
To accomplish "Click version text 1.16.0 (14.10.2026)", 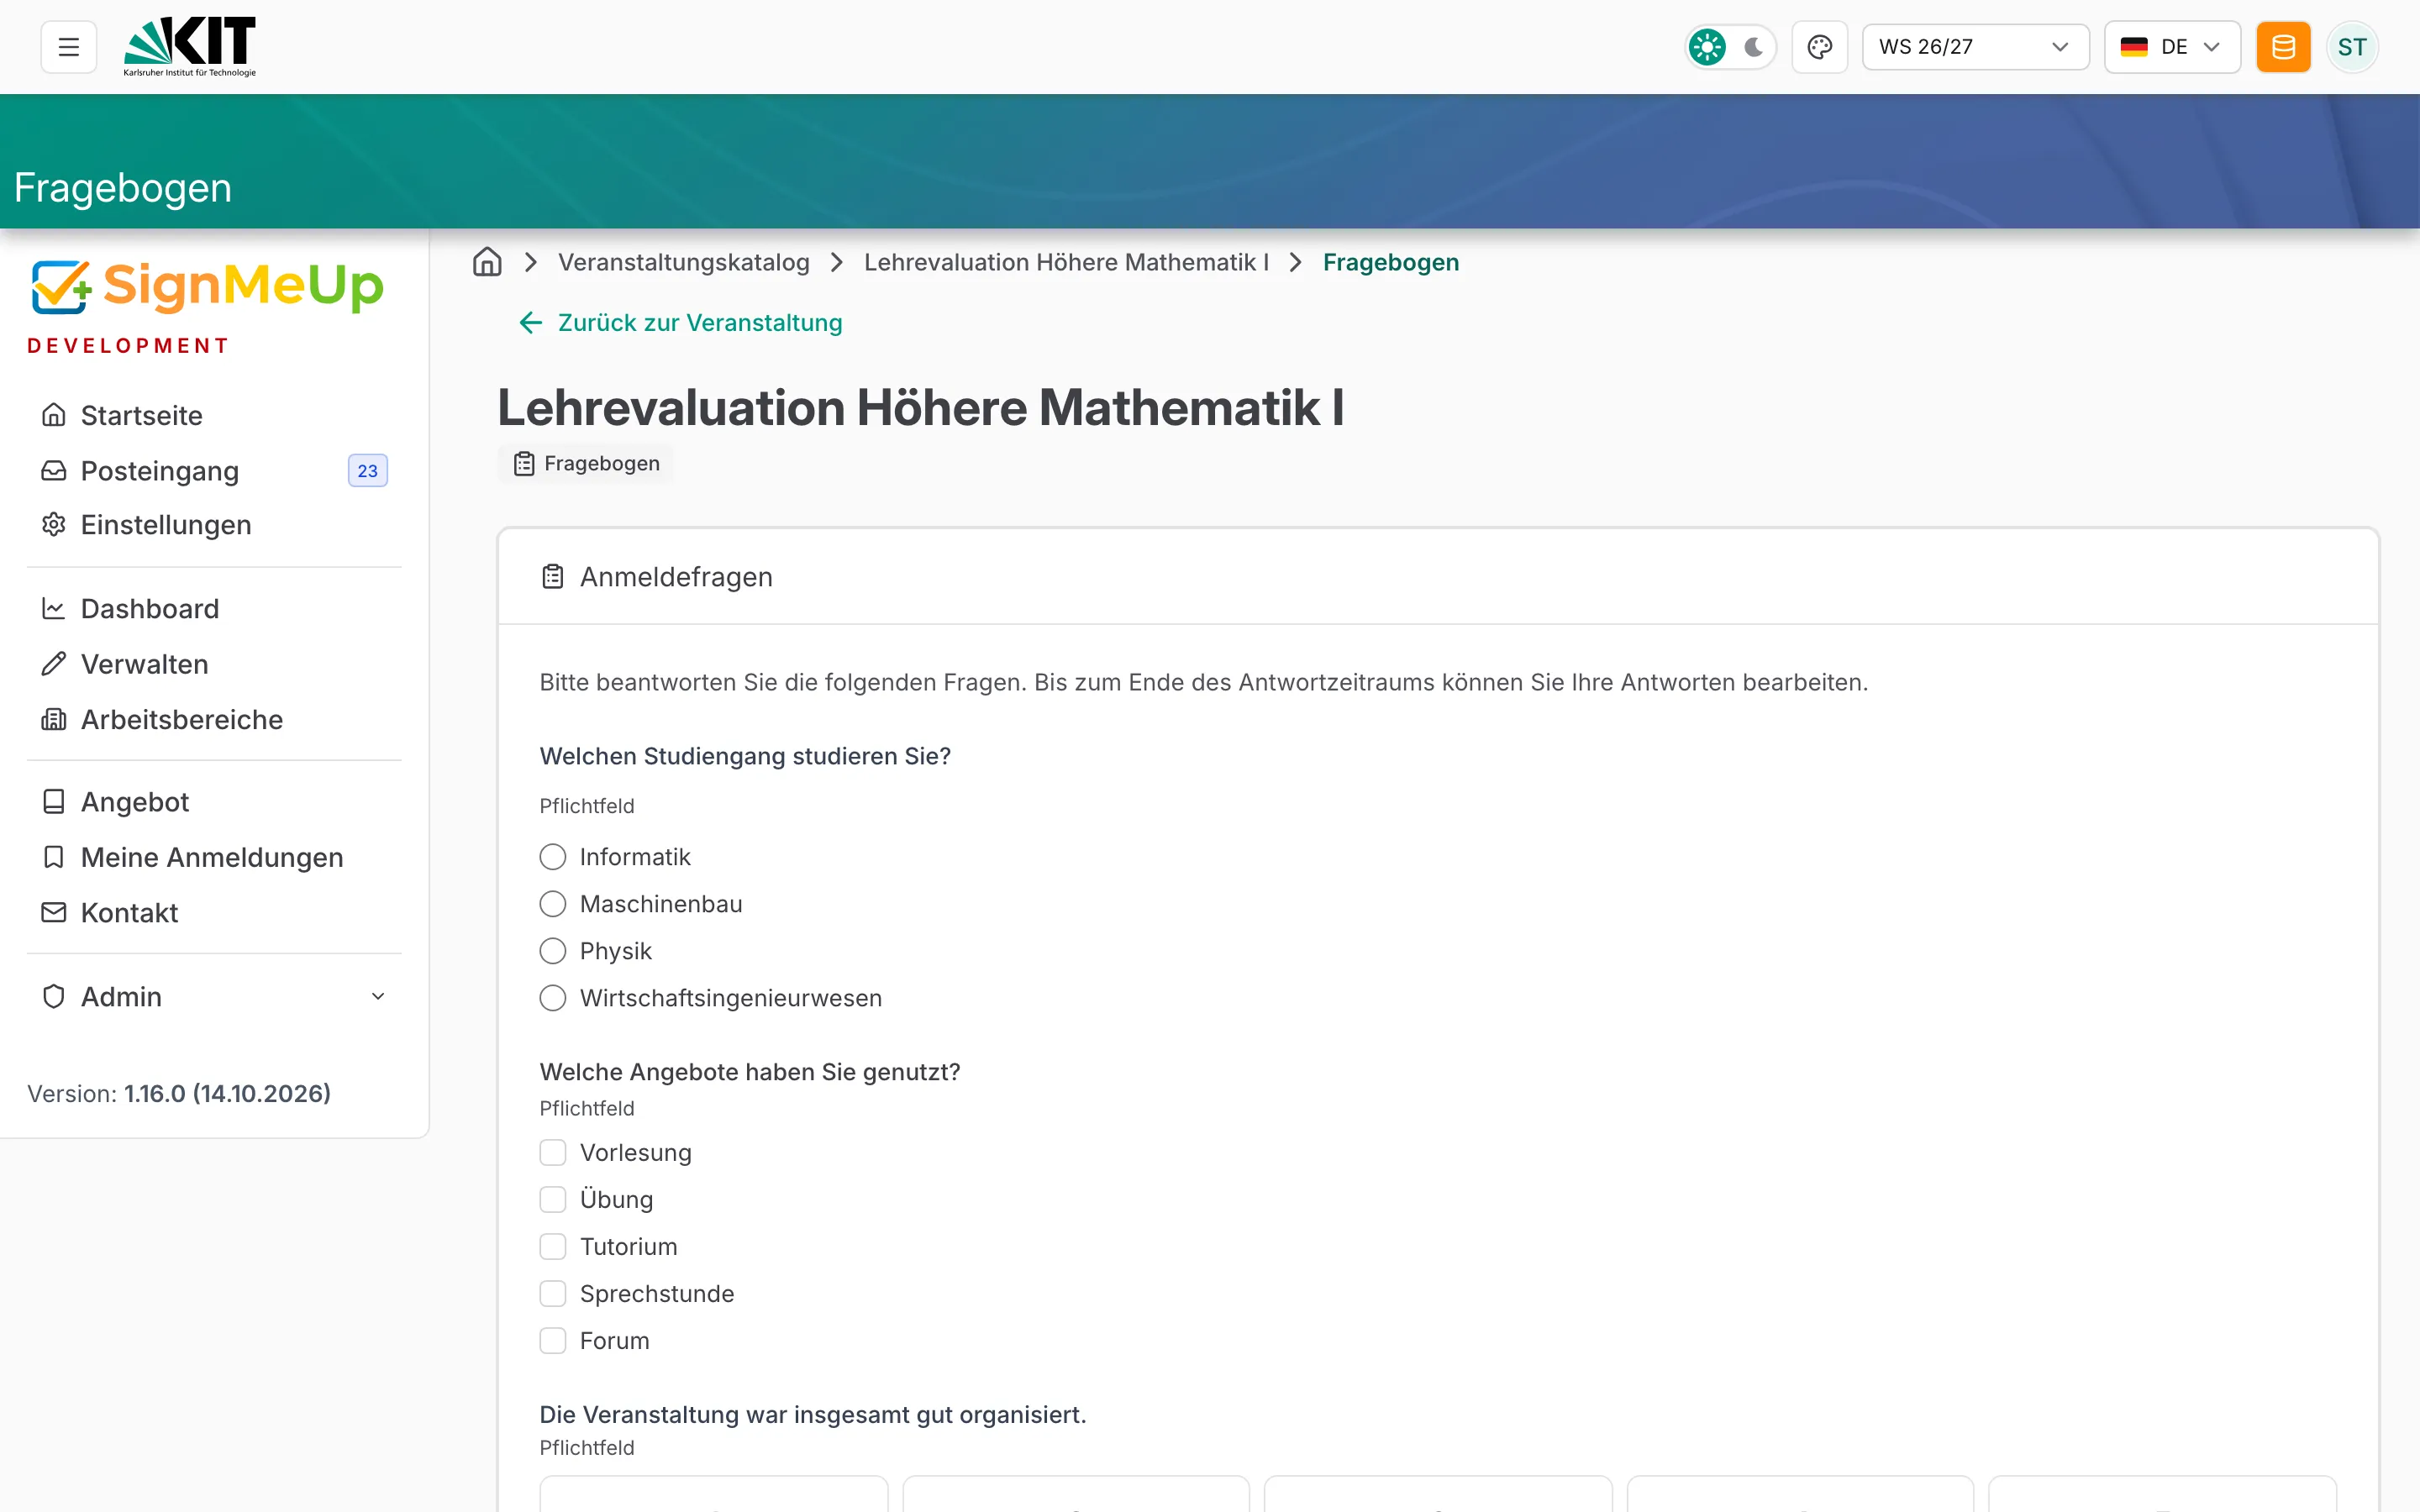I will pyautogui.click(x=227, y=1093).
